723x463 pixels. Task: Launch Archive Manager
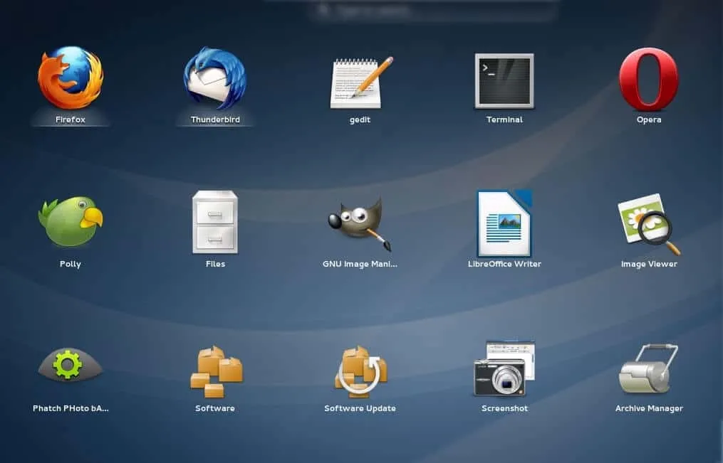coord(649,368)
